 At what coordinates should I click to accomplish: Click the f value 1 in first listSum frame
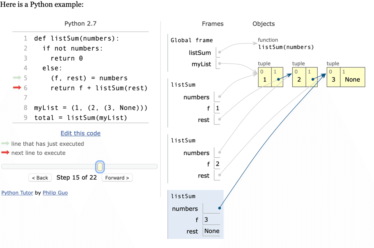[x=217, y=108]
